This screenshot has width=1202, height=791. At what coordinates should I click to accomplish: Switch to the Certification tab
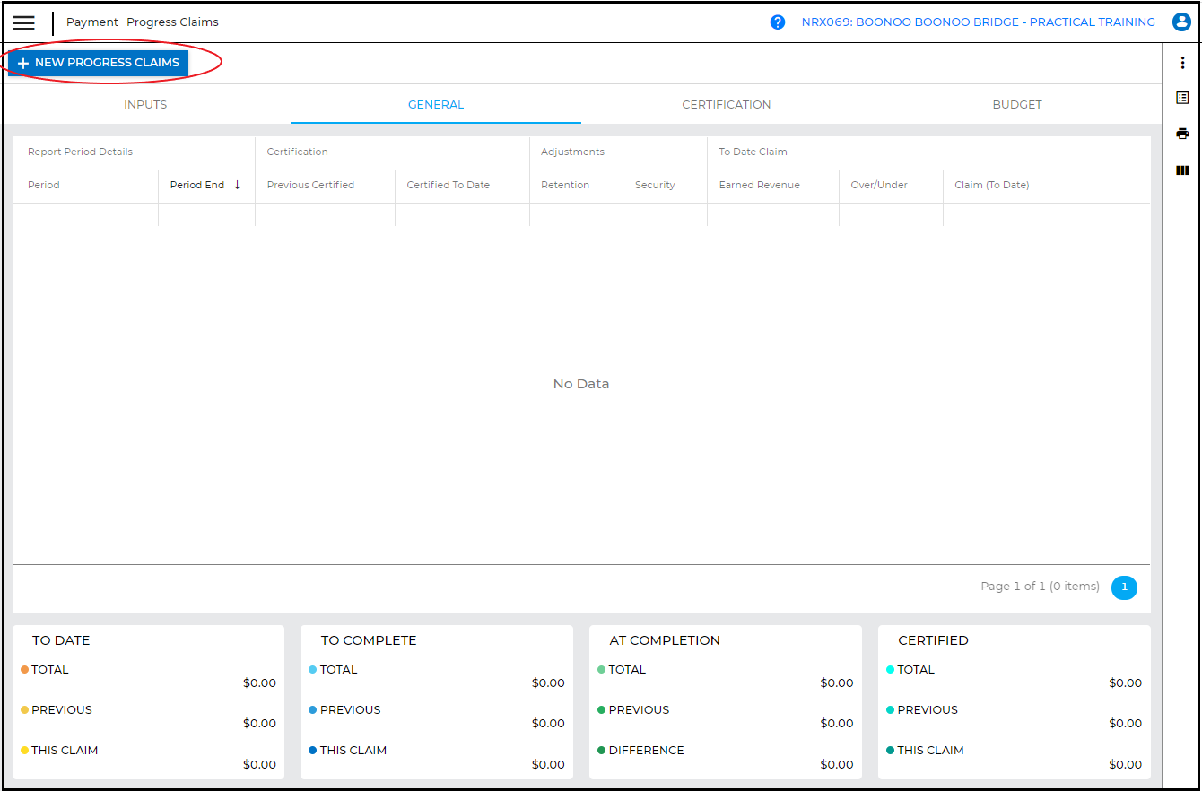tap(727, 105)
